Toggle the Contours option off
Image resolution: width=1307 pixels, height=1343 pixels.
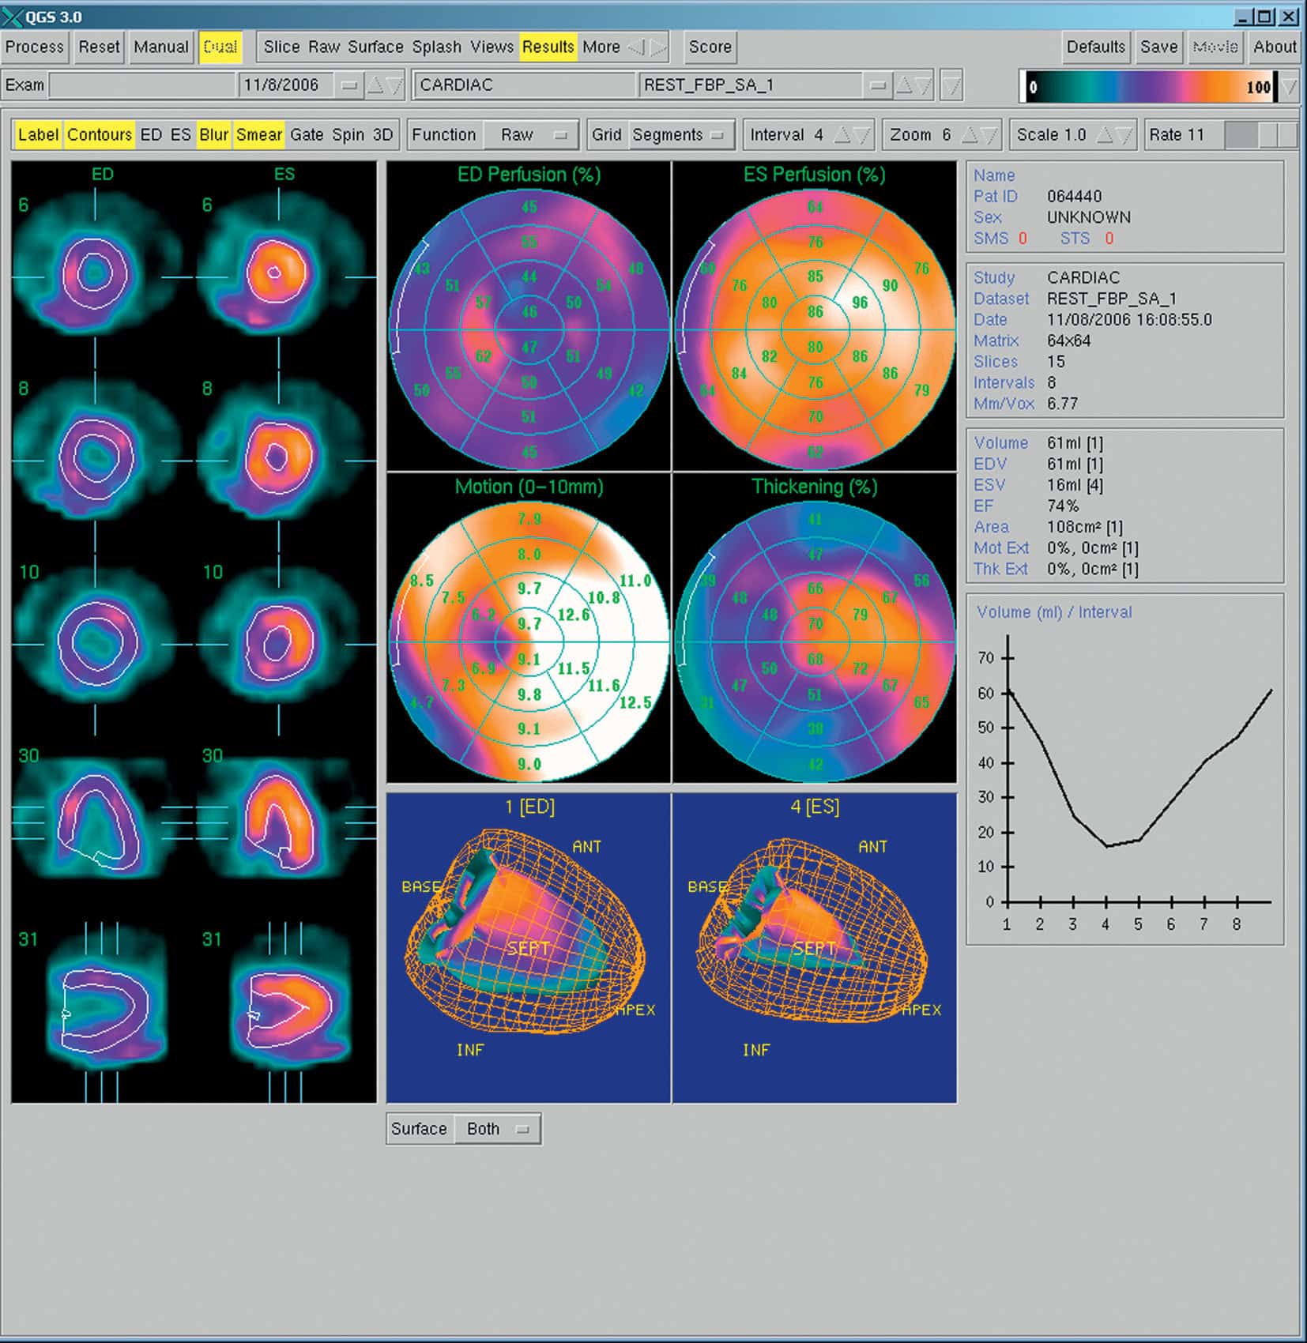[99, 135]
